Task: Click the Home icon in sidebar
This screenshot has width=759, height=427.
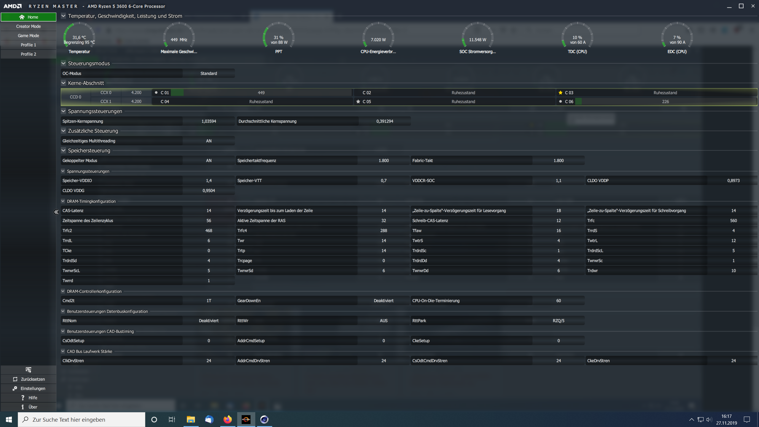Action: click(22, 17)
